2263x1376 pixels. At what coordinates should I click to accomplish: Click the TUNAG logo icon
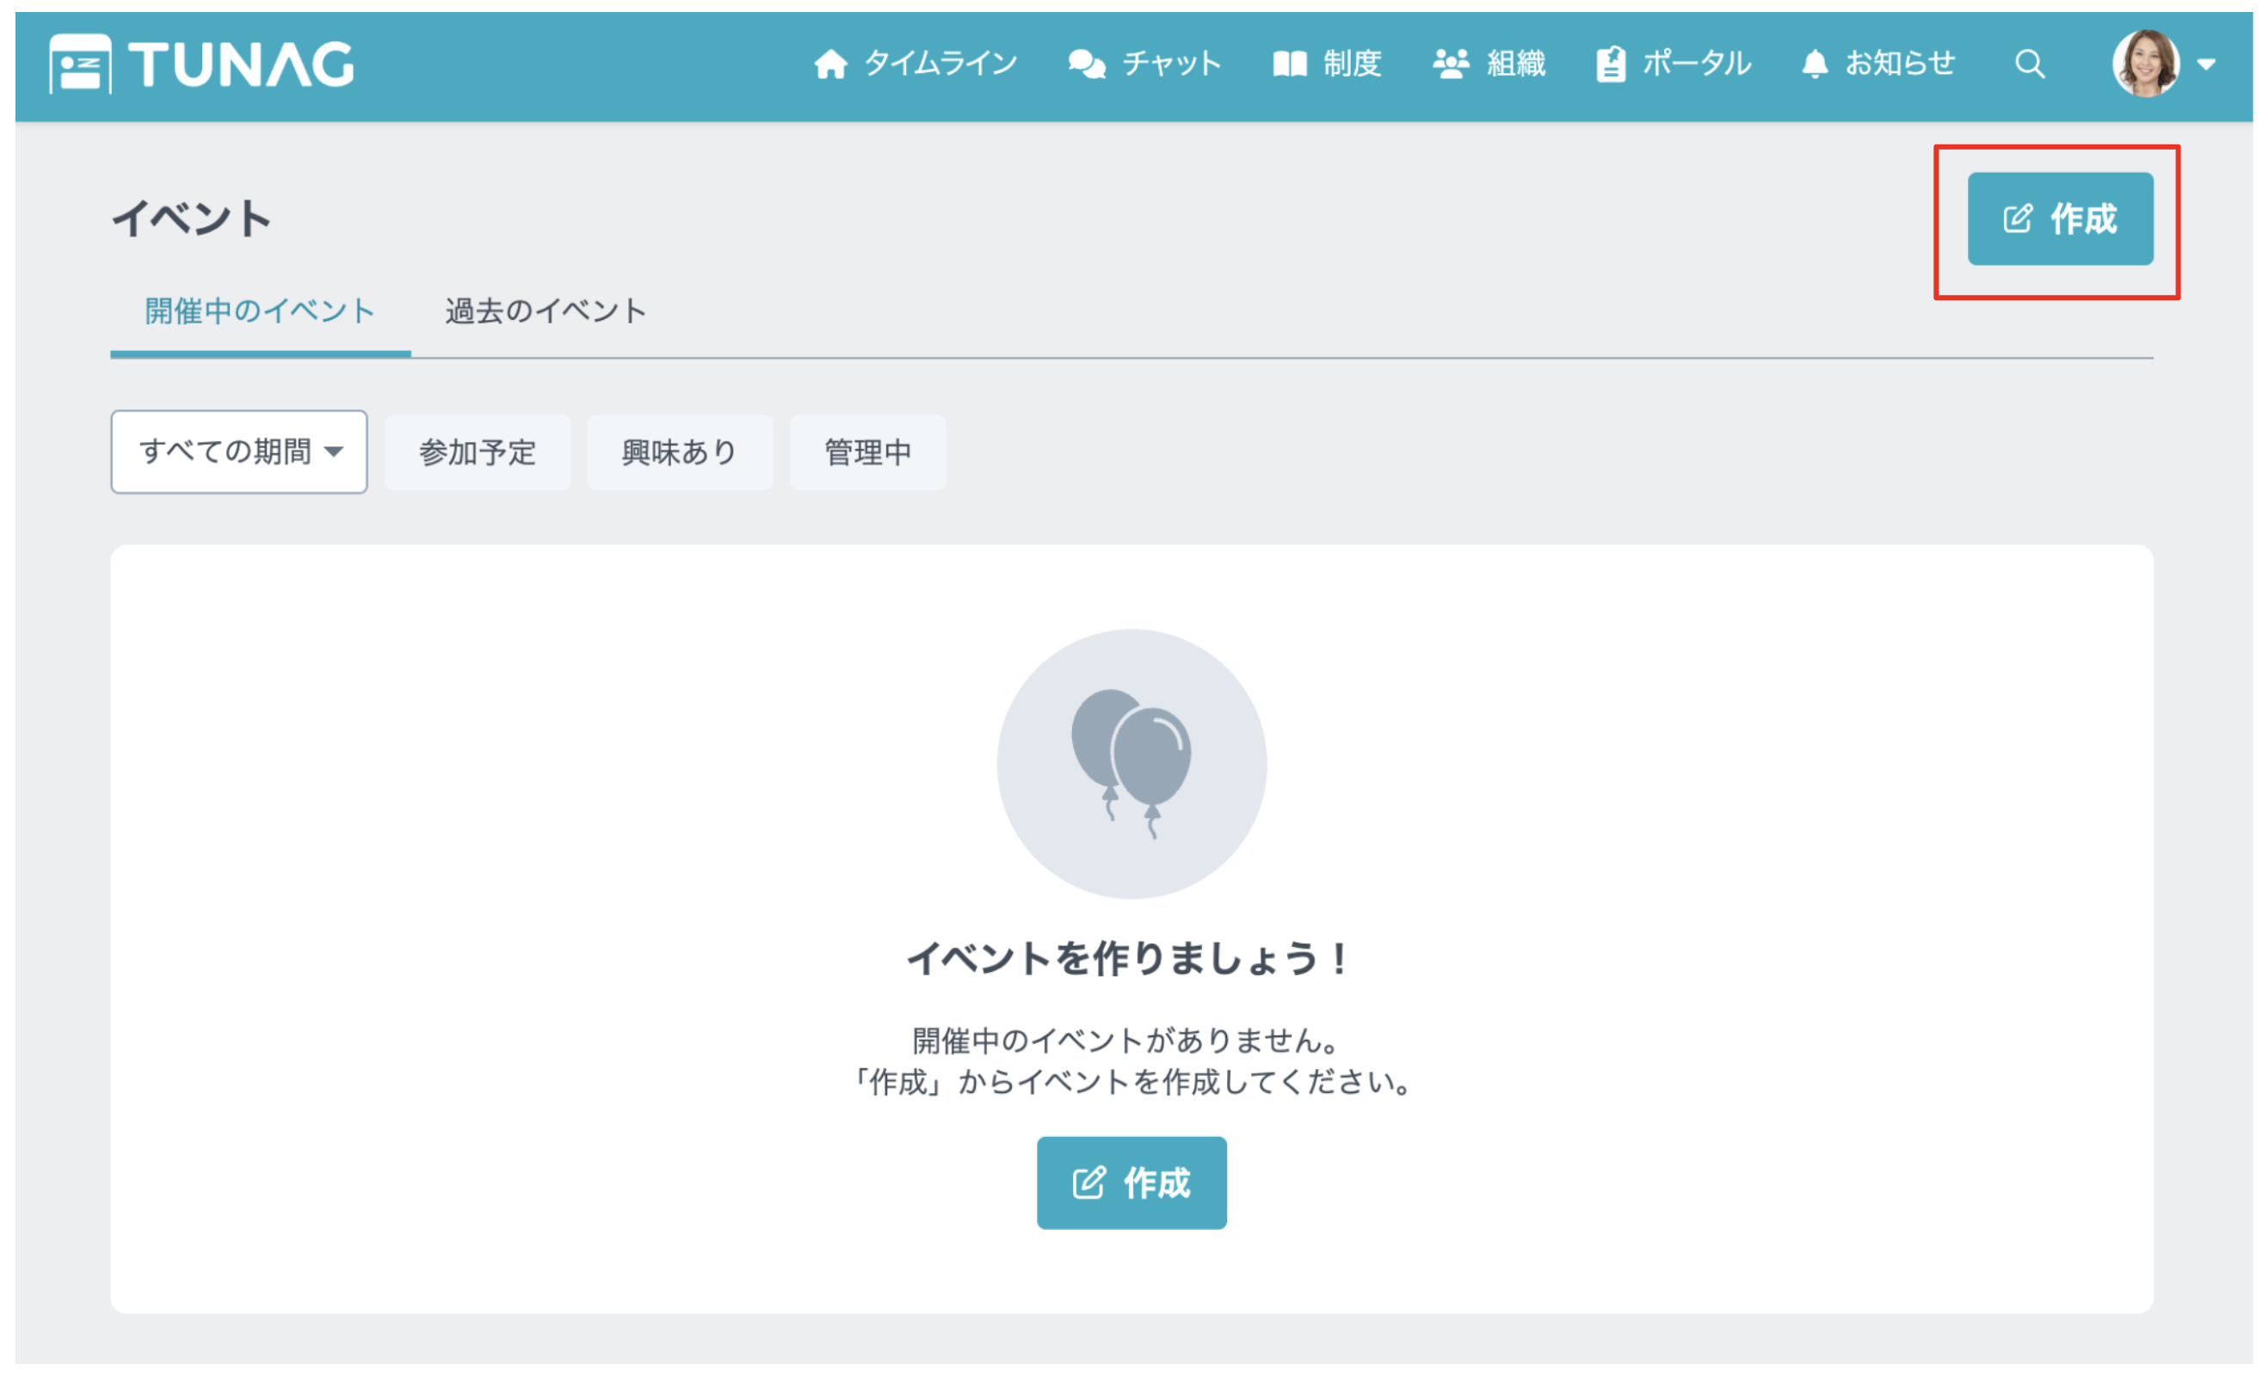(x=81, y=63)
